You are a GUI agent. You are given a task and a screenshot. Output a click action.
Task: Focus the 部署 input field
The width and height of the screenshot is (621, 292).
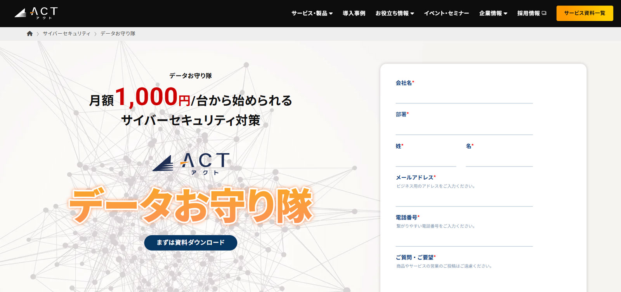coord(464,128)
